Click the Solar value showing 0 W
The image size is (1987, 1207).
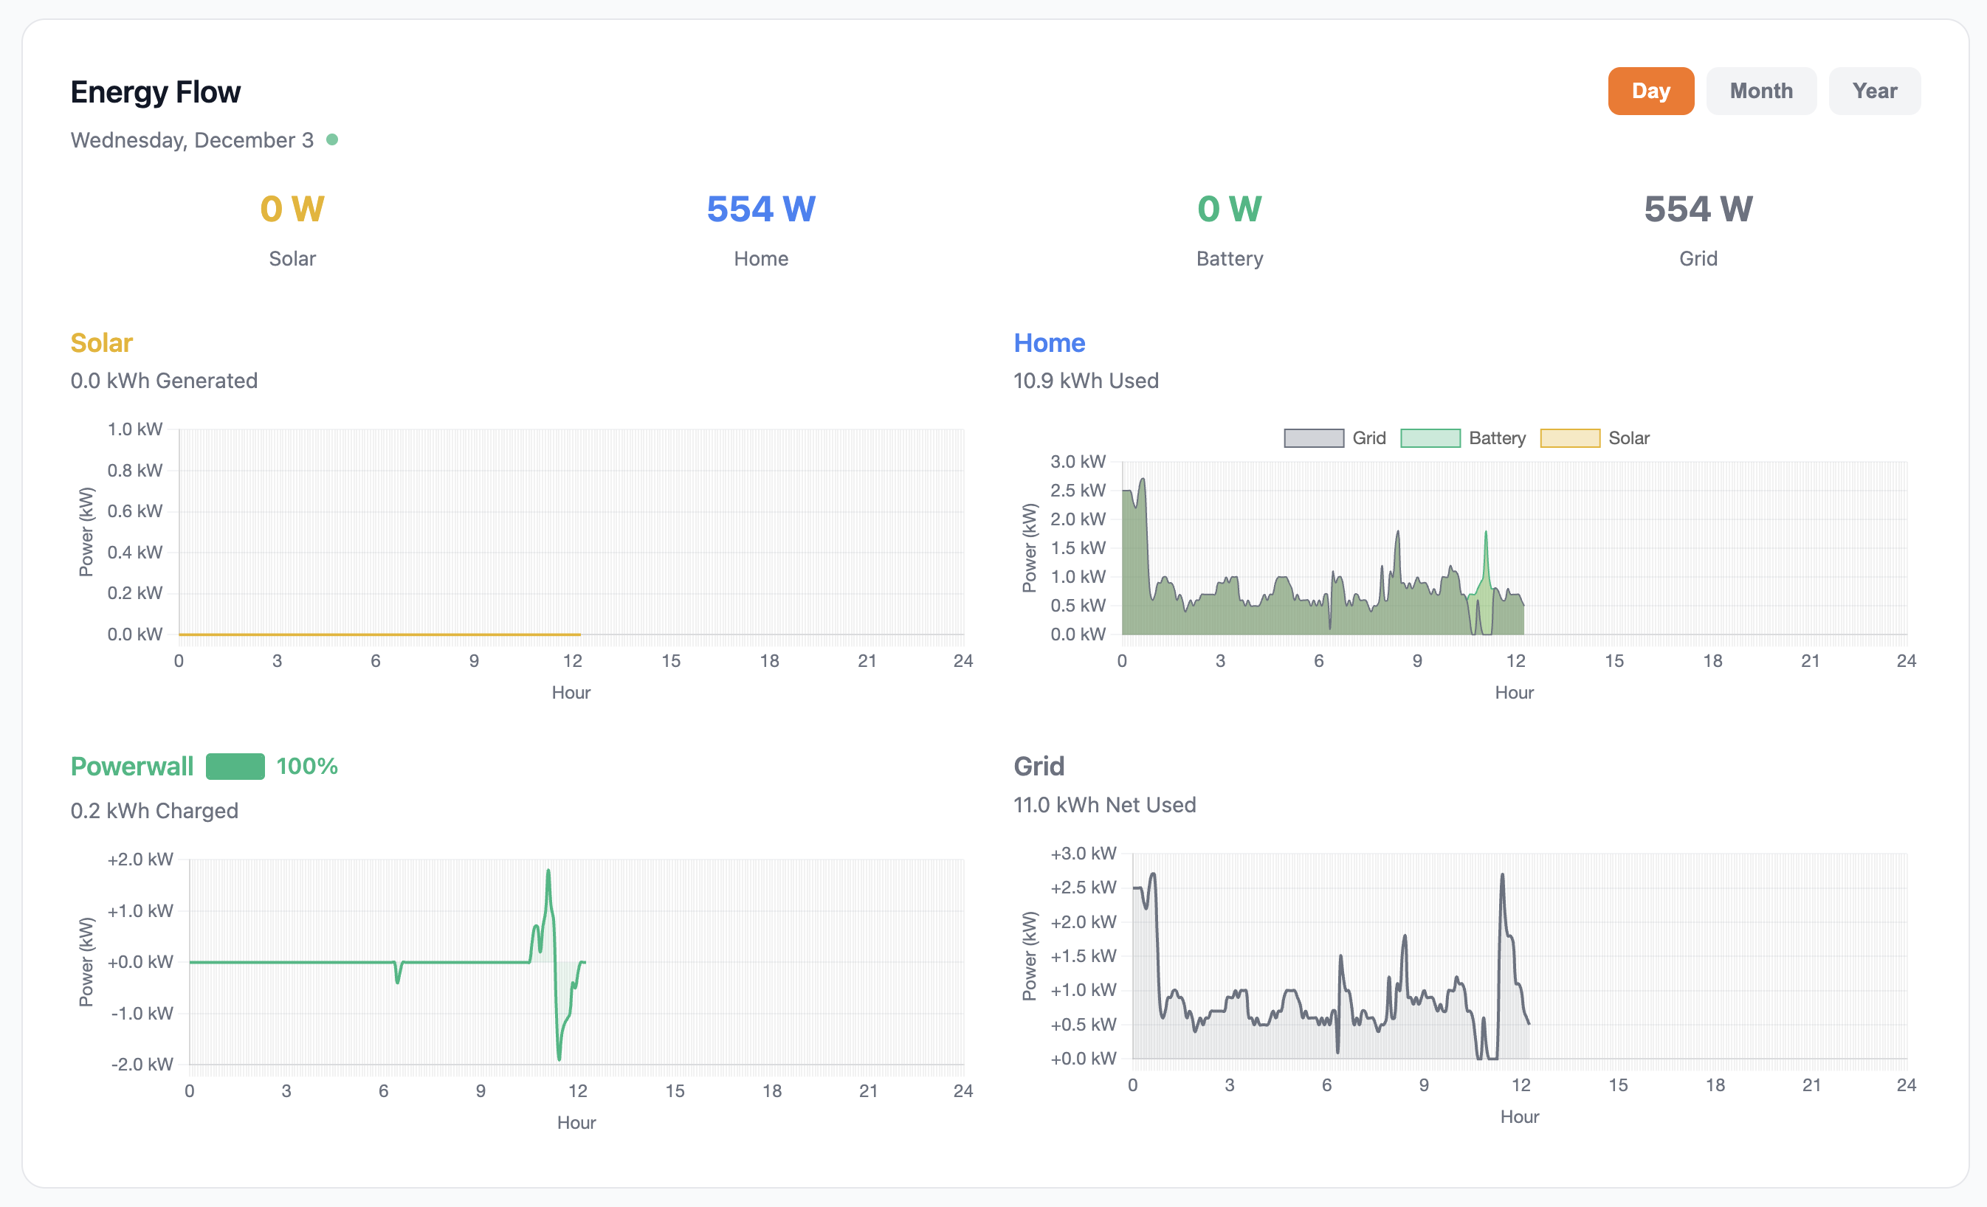coord(292,208)
